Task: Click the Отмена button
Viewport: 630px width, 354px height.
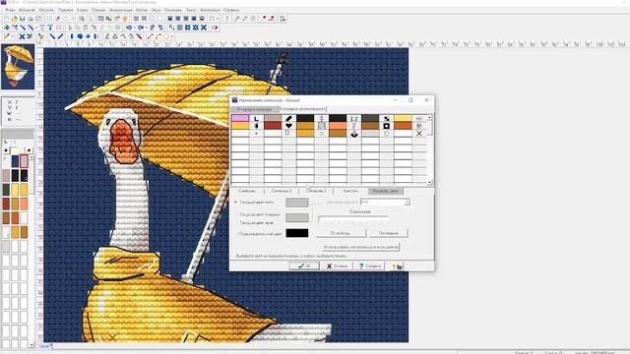Action: pos(337,266)
